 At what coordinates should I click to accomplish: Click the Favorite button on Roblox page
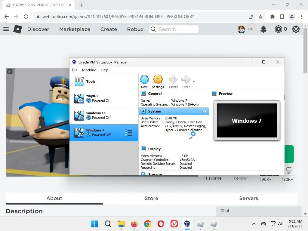click(214, 178)
